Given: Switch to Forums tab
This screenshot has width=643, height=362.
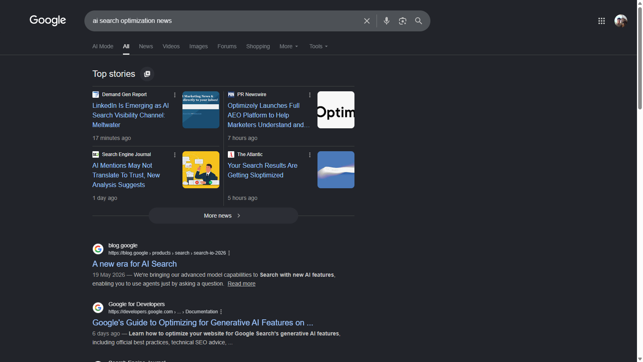Looking at the screenshot, I should click(x=227, y=46).
